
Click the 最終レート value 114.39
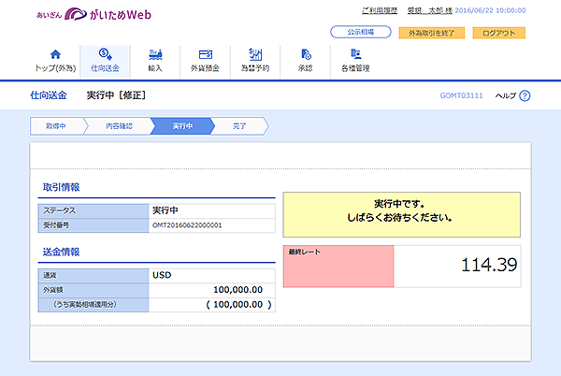point(489,265)
